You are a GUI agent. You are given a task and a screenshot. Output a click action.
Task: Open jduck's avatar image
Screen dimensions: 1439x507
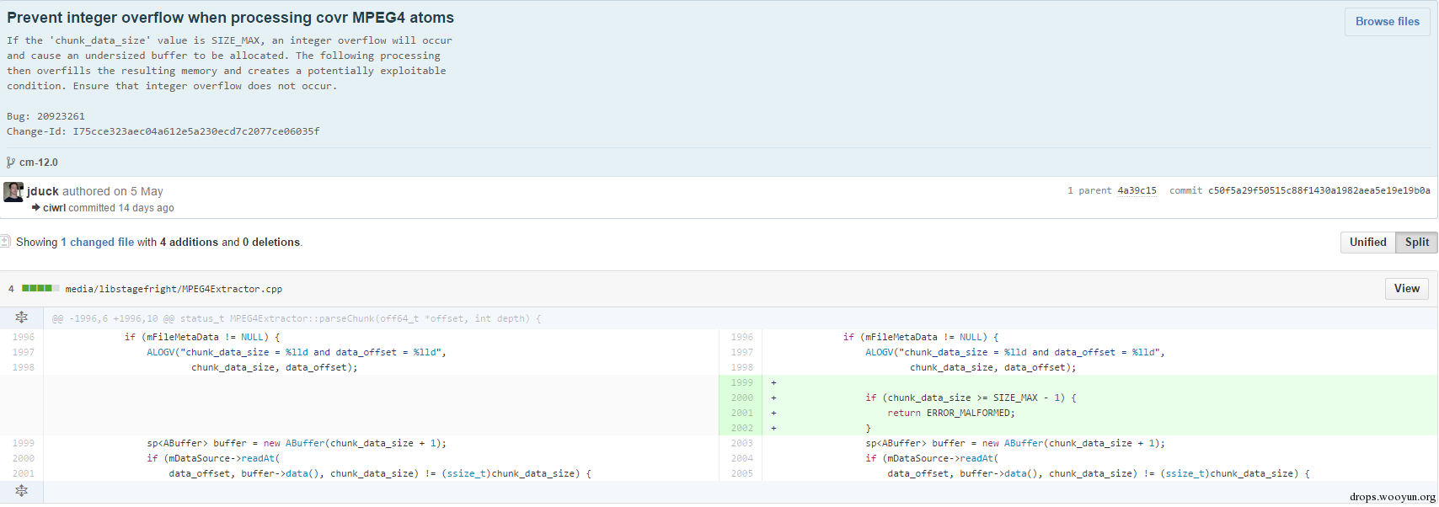tap(13, 192)
